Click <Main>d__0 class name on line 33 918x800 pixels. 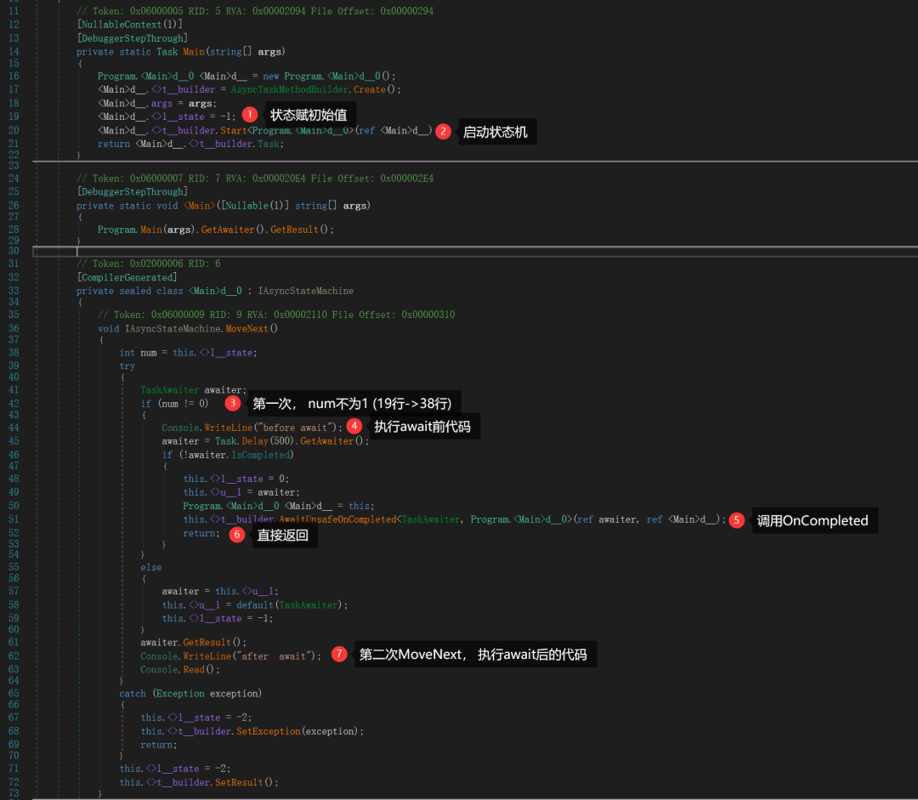(x=215, y=291)
